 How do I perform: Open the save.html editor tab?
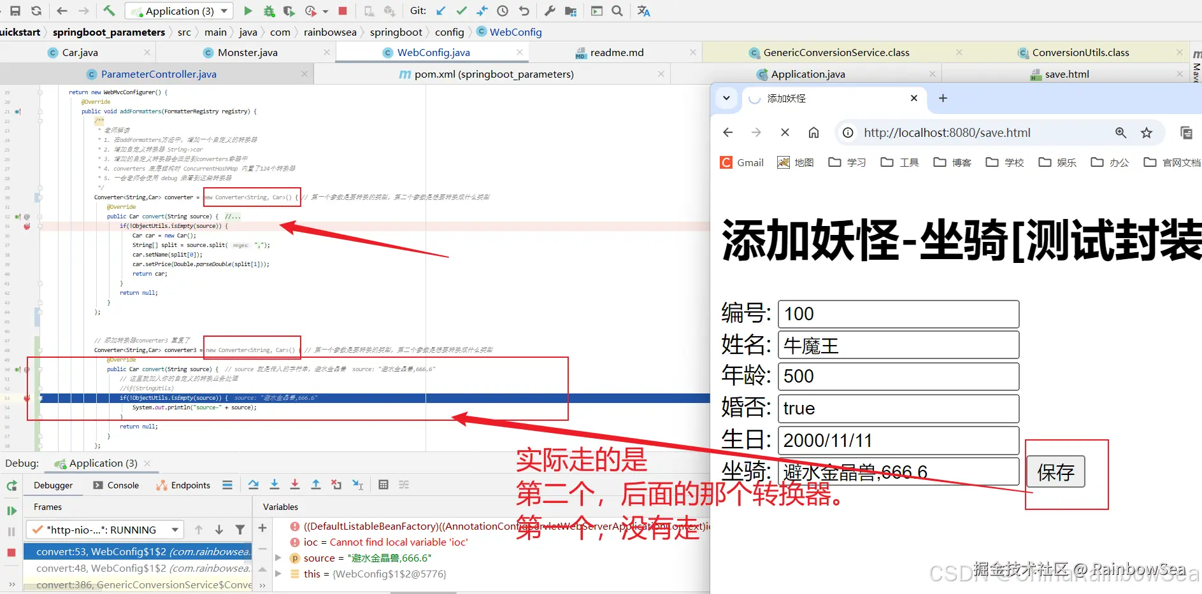point(1066,74)
